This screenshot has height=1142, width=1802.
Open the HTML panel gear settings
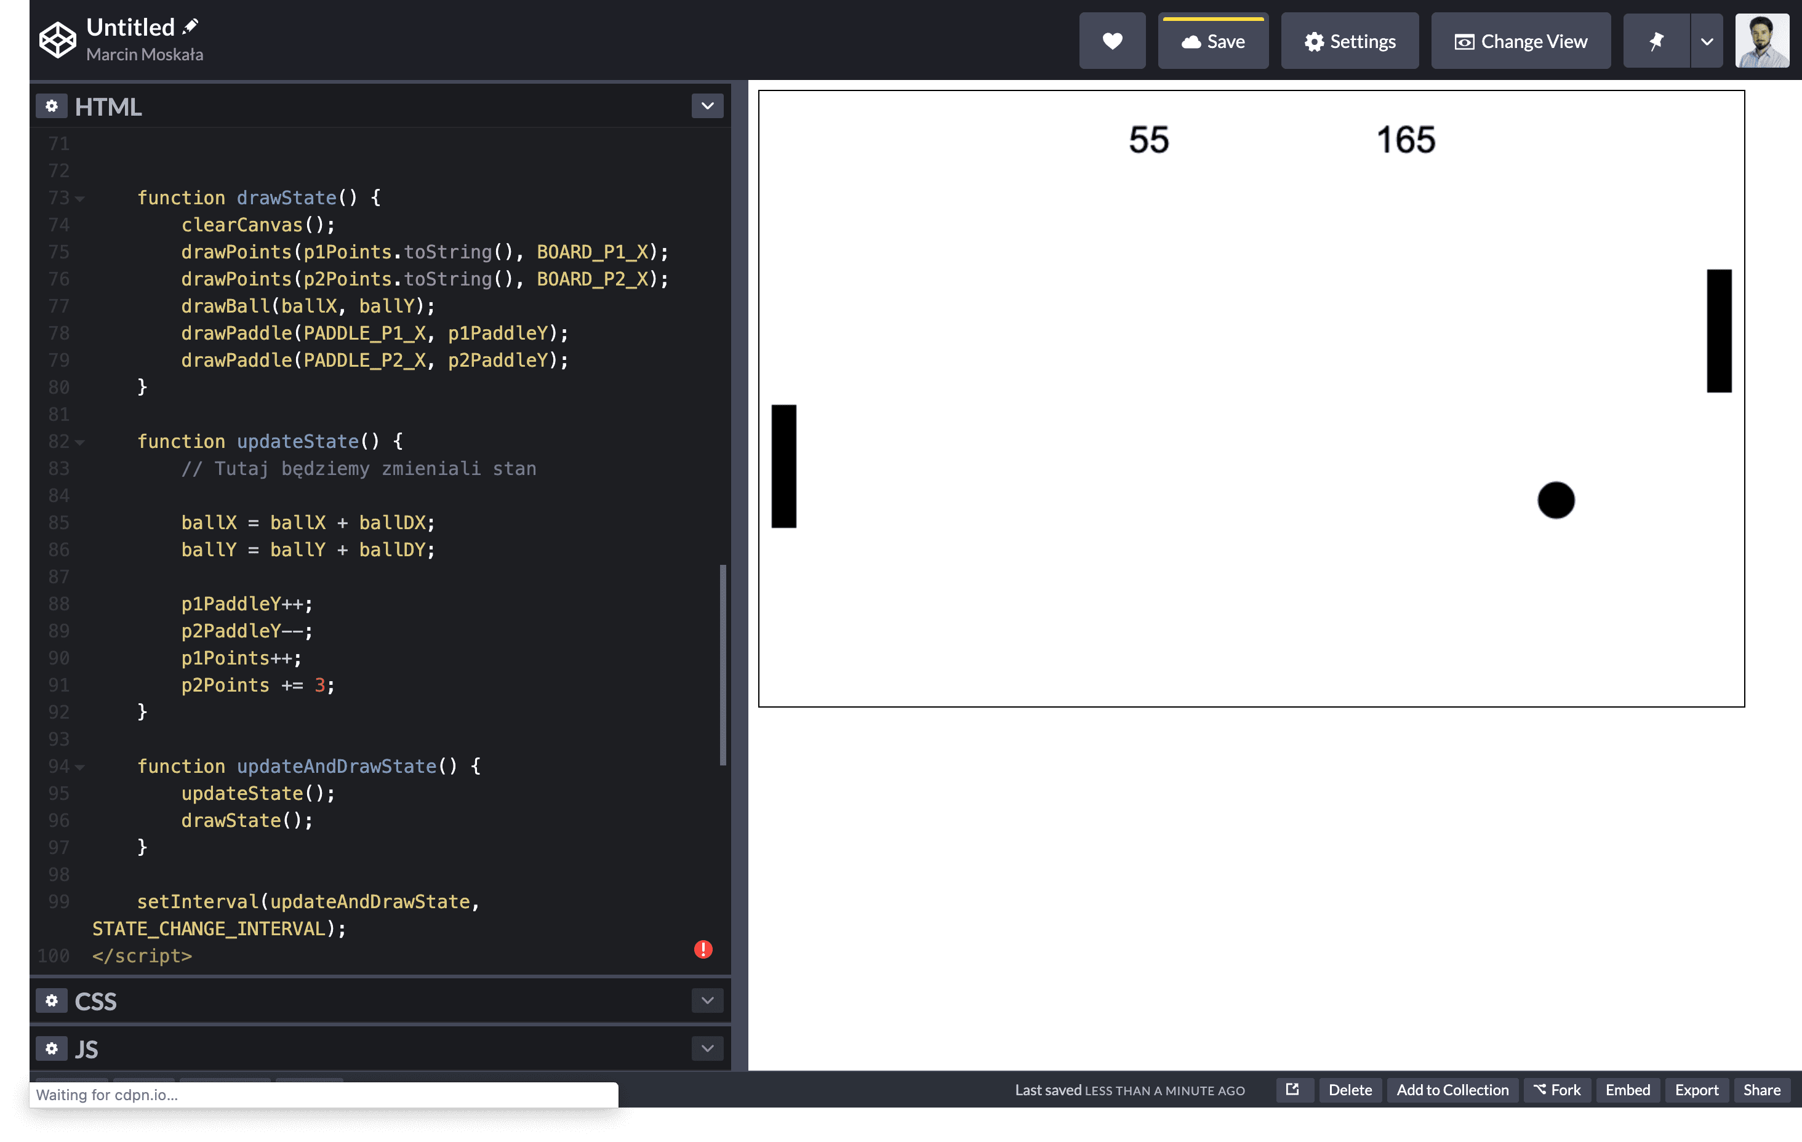pos(51,106)
